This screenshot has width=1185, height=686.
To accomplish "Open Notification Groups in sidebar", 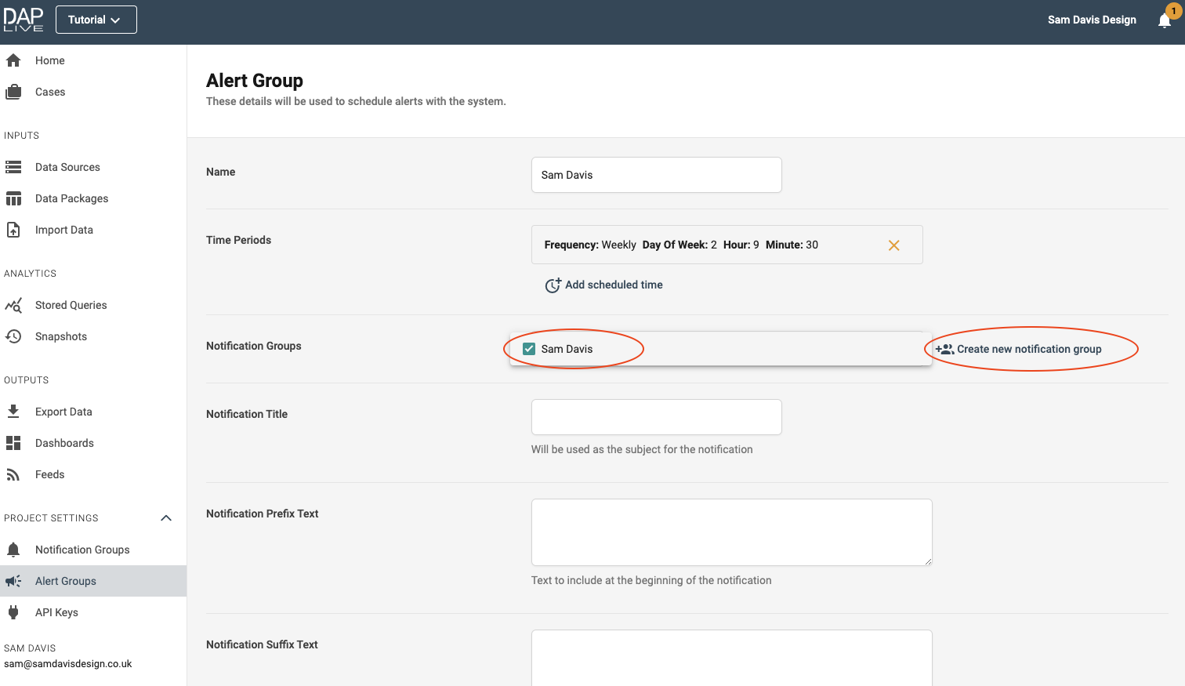I will click(x=82, y=550).
